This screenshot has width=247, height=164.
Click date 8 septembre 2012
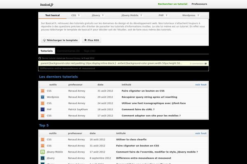(x=100, y=158)
